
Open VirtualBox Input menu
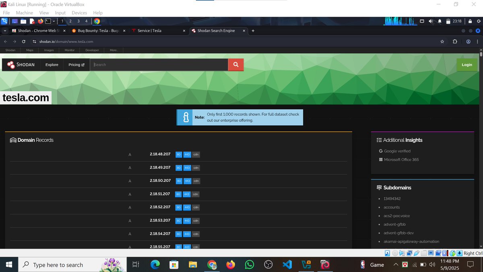(60, 13)
